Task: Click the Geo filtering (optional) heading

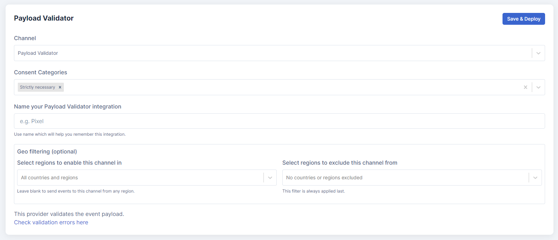Action: (47, 151)
